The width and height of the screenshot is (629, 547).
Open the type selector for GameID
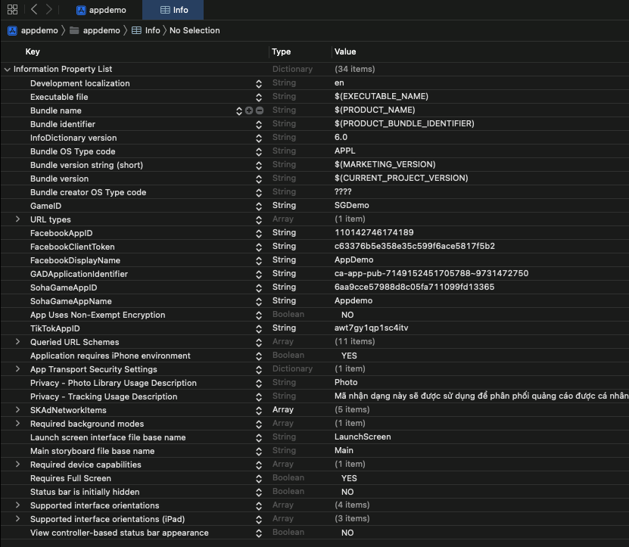tap(260, 205)
